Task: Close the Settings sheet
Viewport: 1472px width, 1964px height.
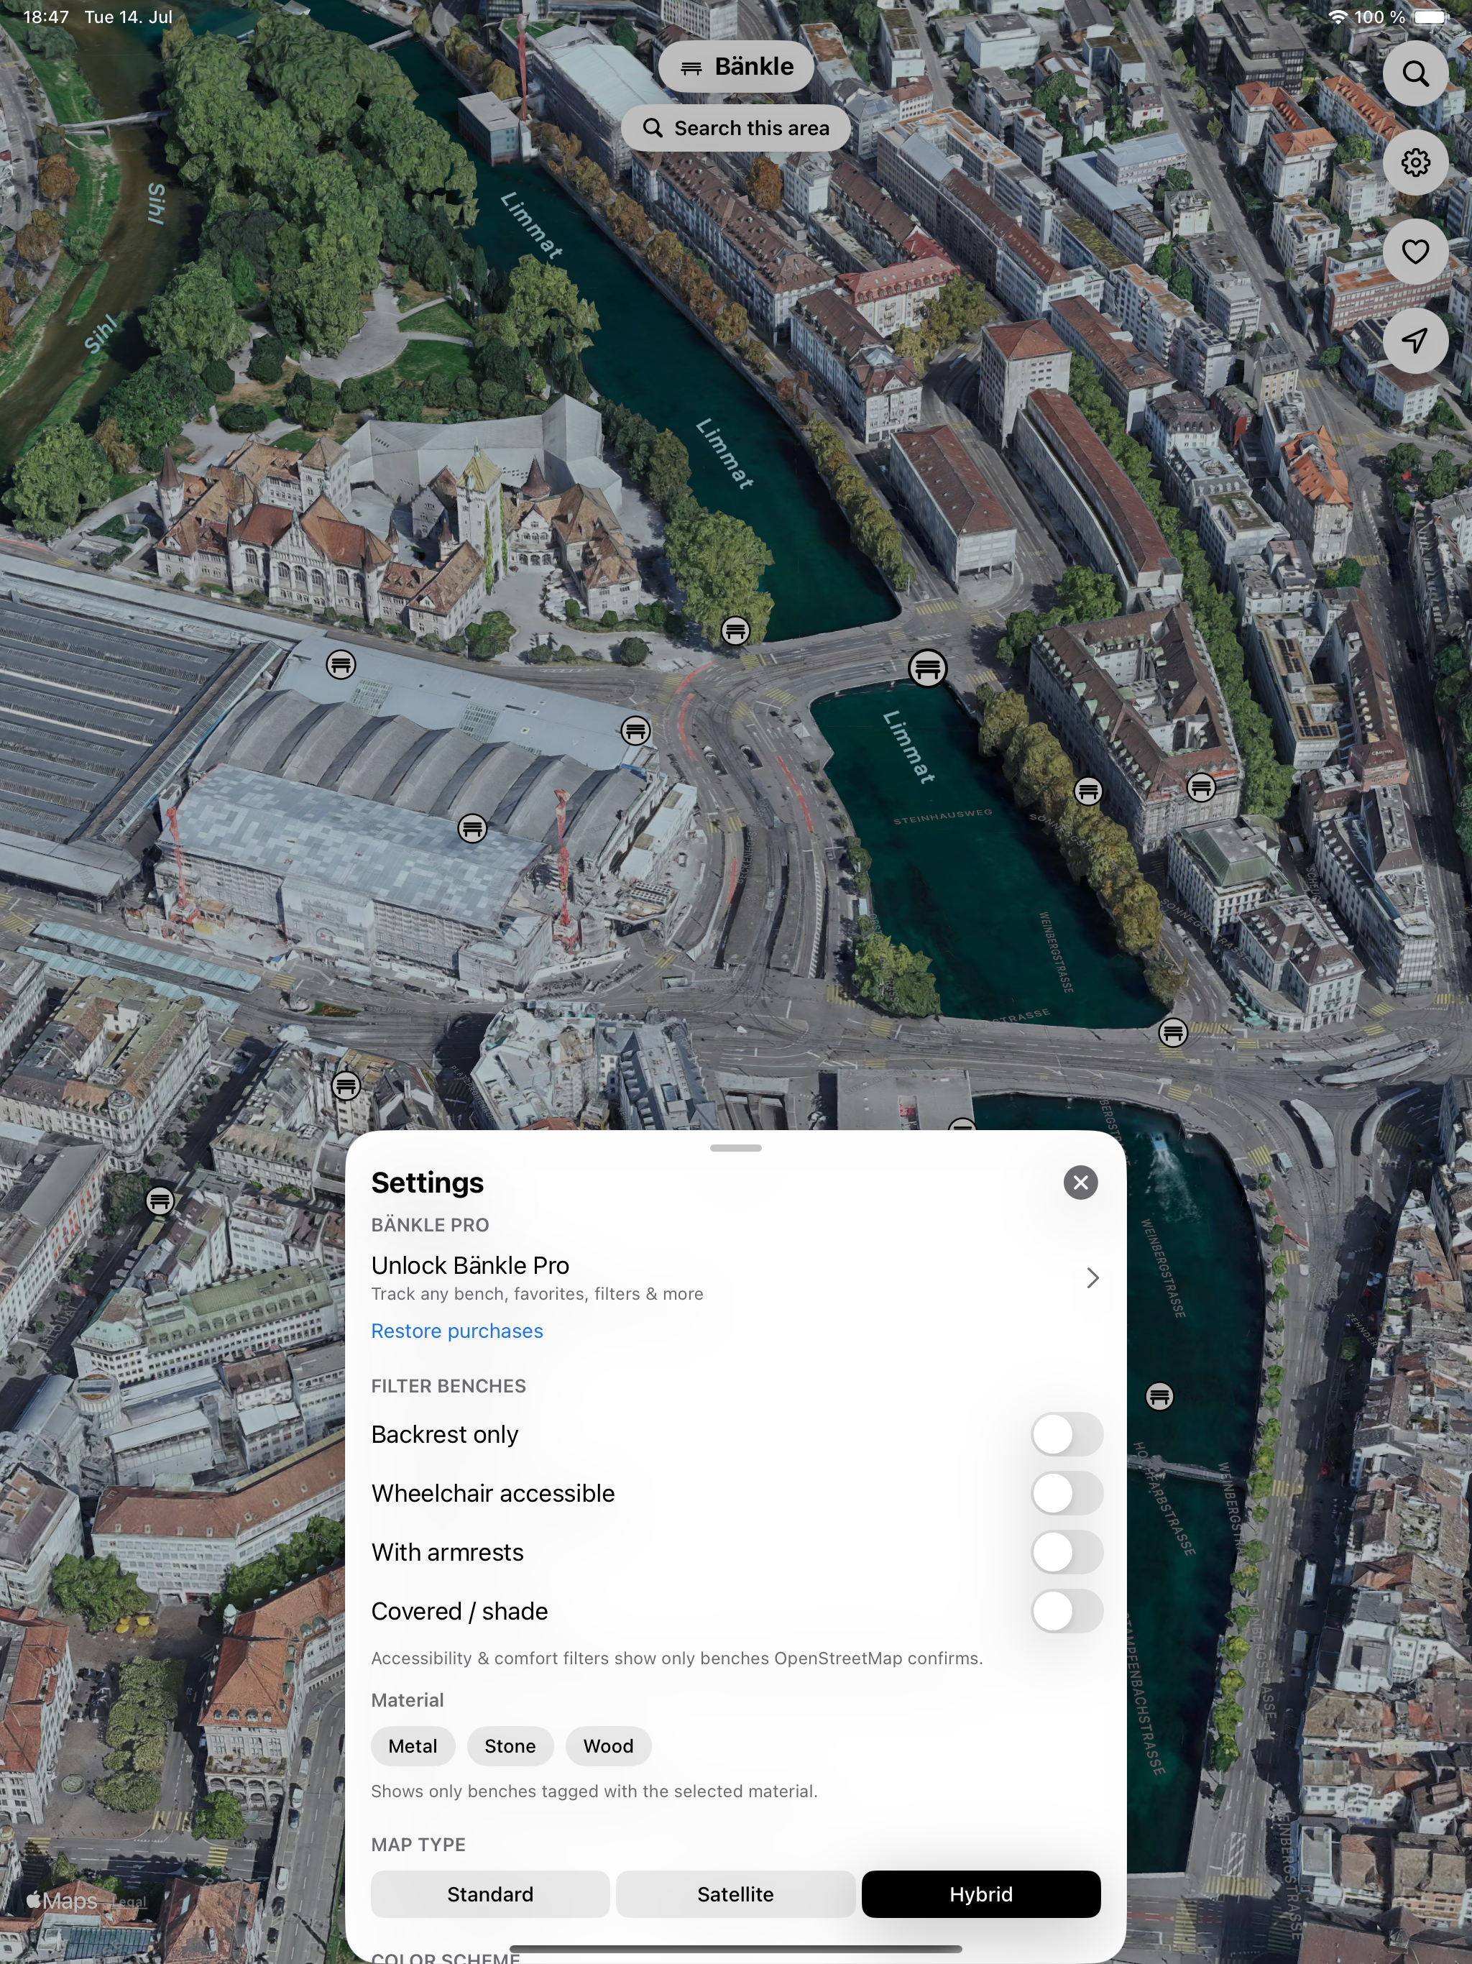Action: click(x=1080, y=1183)
